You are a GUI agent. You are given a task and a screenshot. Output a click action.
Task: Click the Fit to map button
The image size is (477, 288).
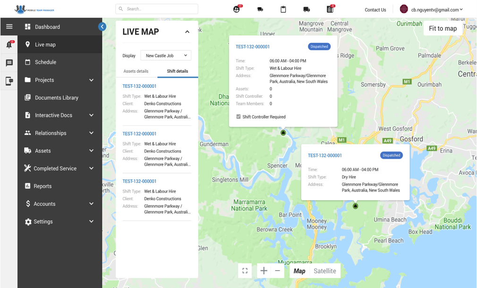[x=443, y=28]
